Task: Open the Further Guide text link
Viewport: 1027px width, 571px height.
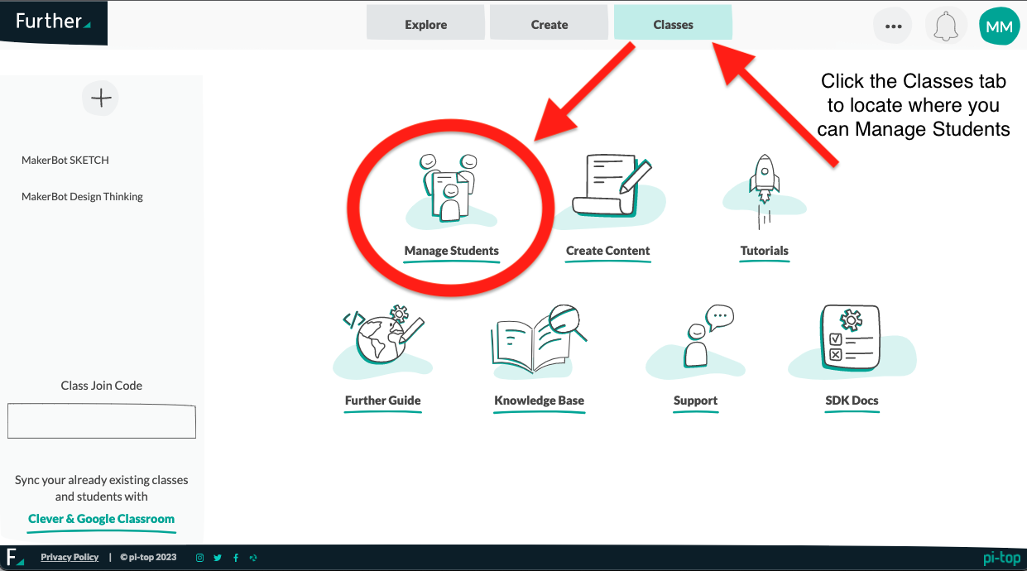Action: pos(383,401)
